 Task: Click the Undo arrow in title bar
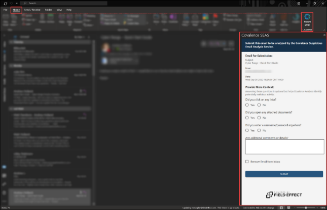11,4
